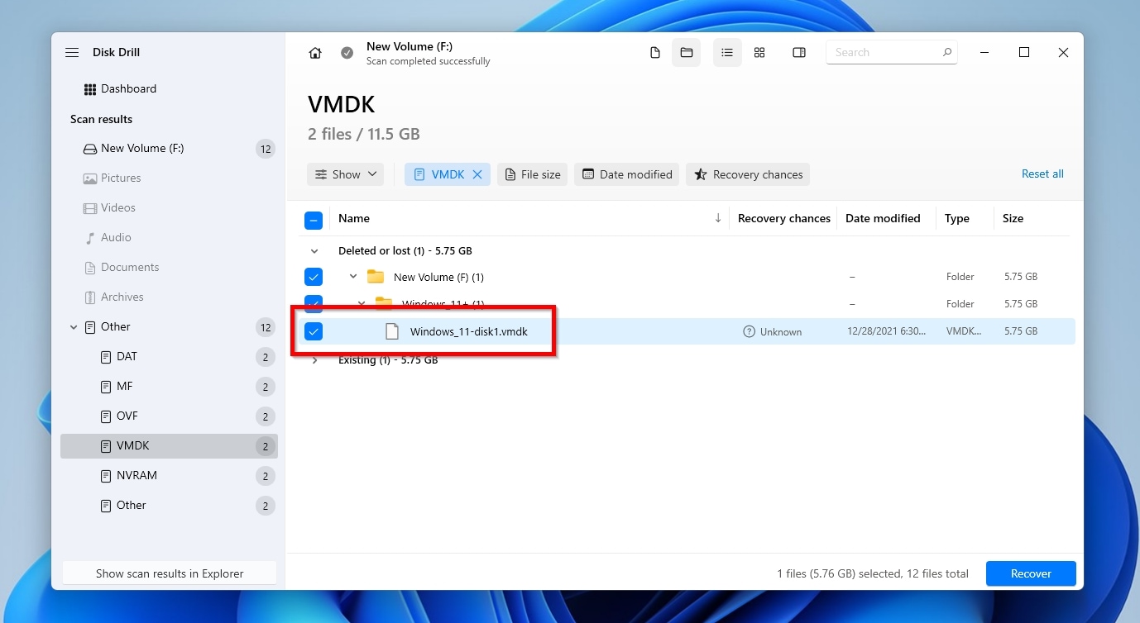Viewport: 1140px width, 623px height.
Task: Go to home via house icon
Action: click(x=315, y=53)
